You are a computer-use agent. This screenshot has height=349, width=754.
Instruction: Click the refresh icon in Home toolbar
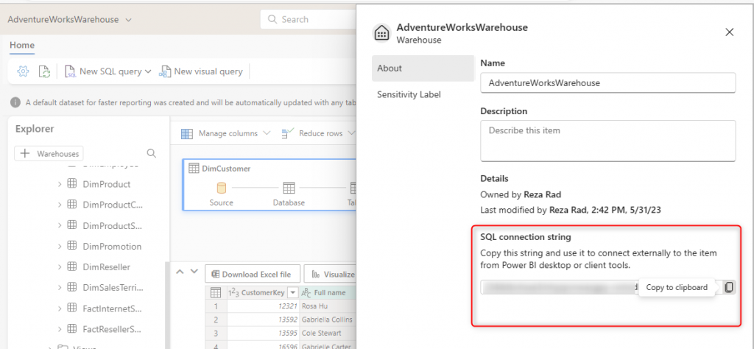(44, 71)
